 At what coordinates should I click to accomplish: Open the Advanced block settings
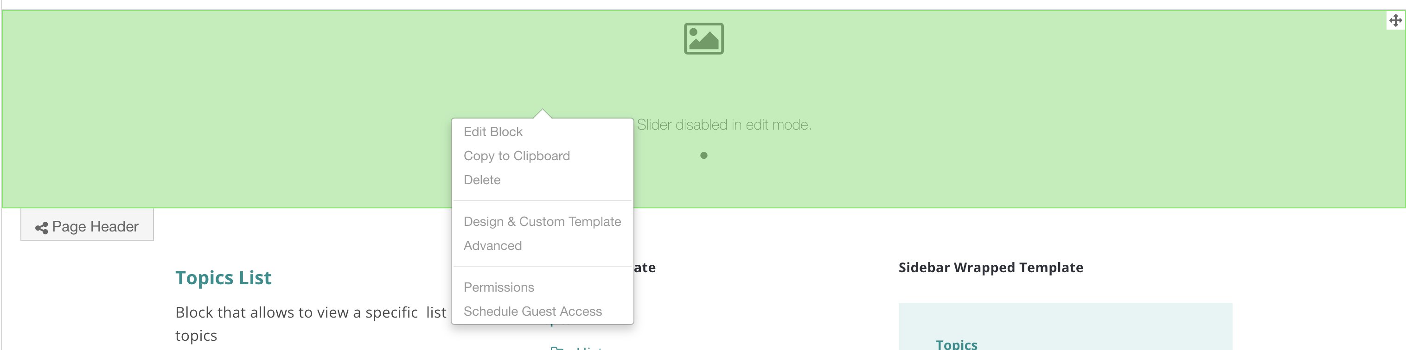492,245
